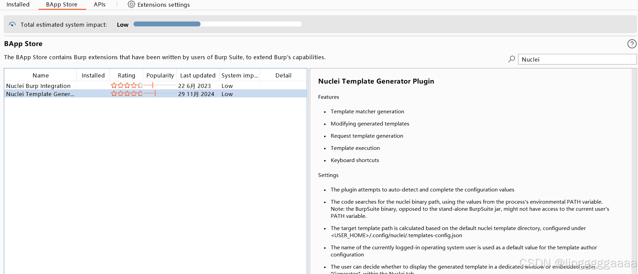Click popularity bar of Nuclei Burp Integration
Screen dimensions: 638x274
[160, 86]
